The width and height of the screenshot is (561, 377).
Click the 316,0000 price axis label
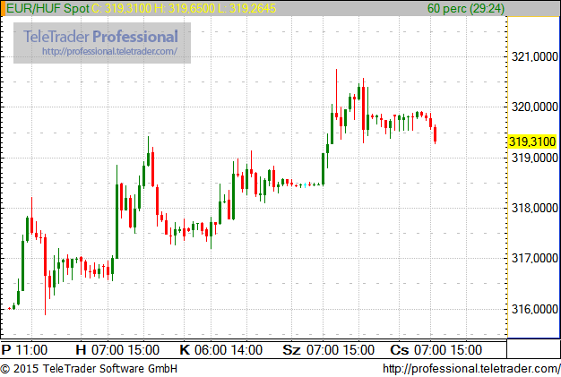[534, 309]
